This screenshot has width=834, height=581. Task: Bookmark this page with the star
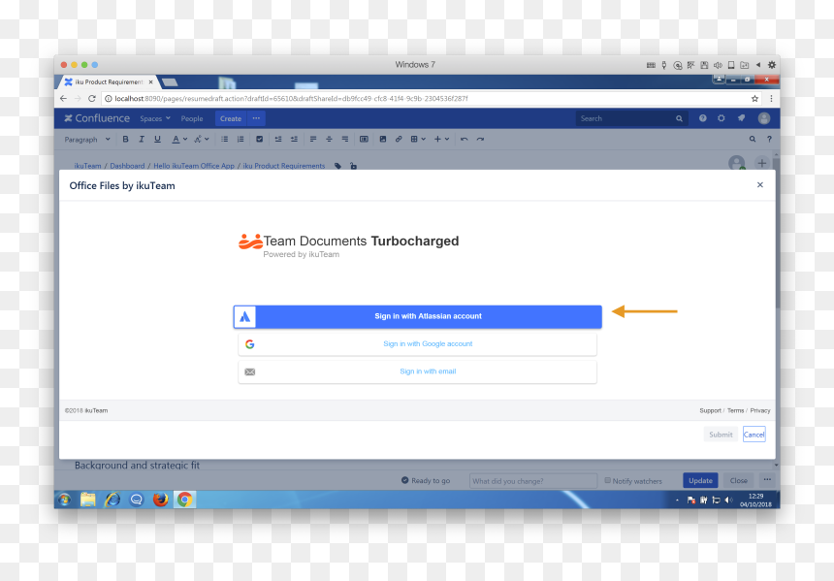[754, 98]
